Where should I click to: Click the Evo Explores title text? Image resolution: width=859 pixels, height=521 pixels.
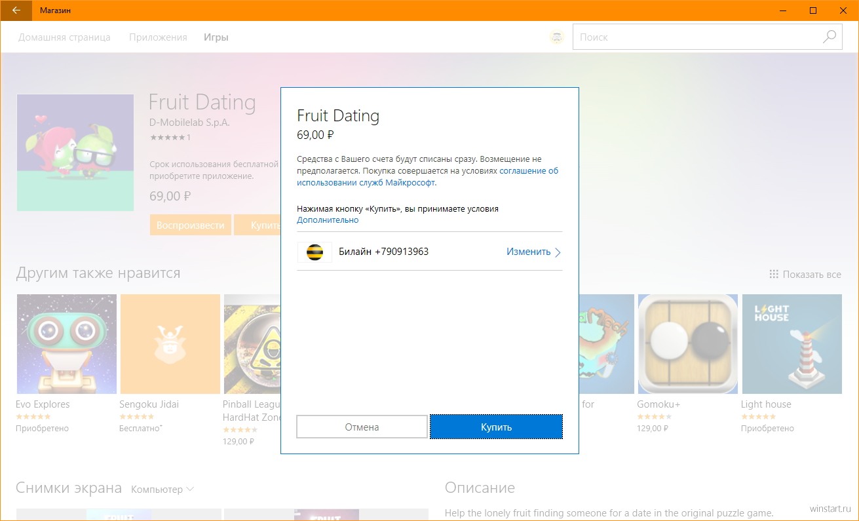(43, 404)
